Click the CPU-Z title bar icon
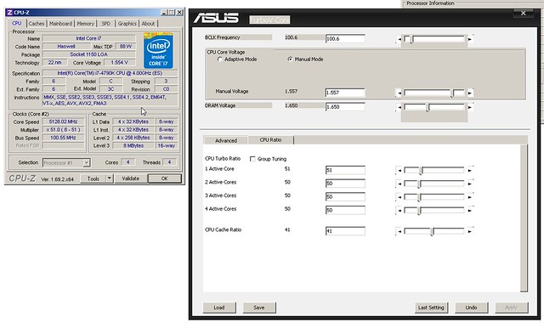 pyautogui.click(x=9, y=13)
